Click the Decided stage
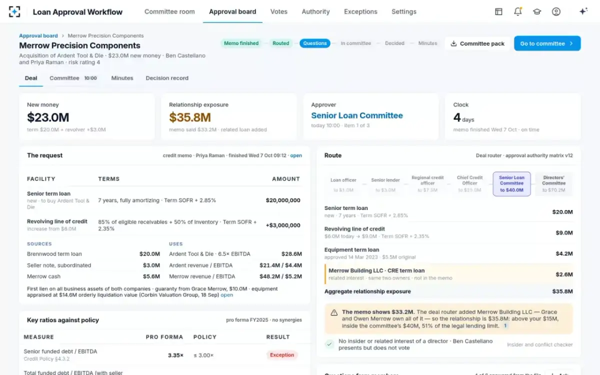This screenshot has width=600, height=375. click(394, 43)
